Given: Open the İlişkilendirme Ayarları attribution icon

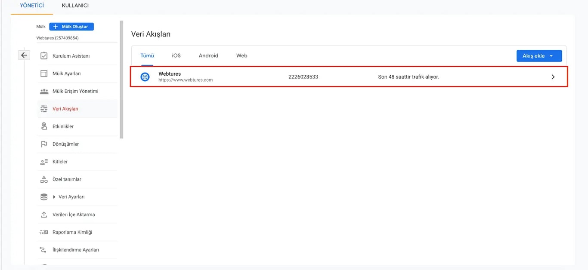Looking at the screenshot, I should [43, 249].
